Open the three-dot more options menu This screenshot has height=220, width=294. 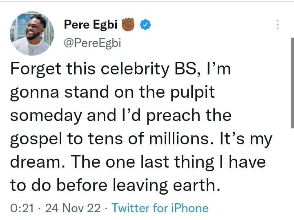[x=278, y=25]
